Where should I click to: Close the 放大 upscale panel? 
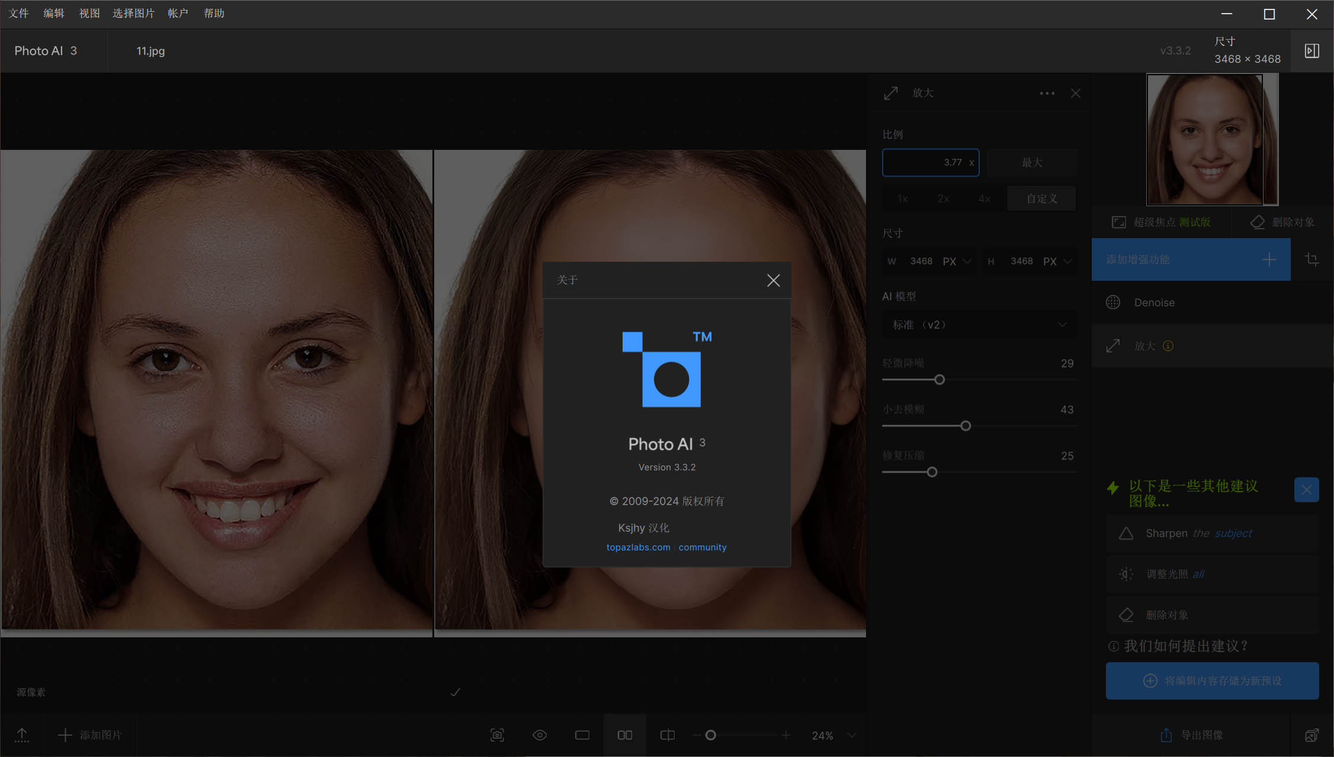click(x=1076, y=93)
